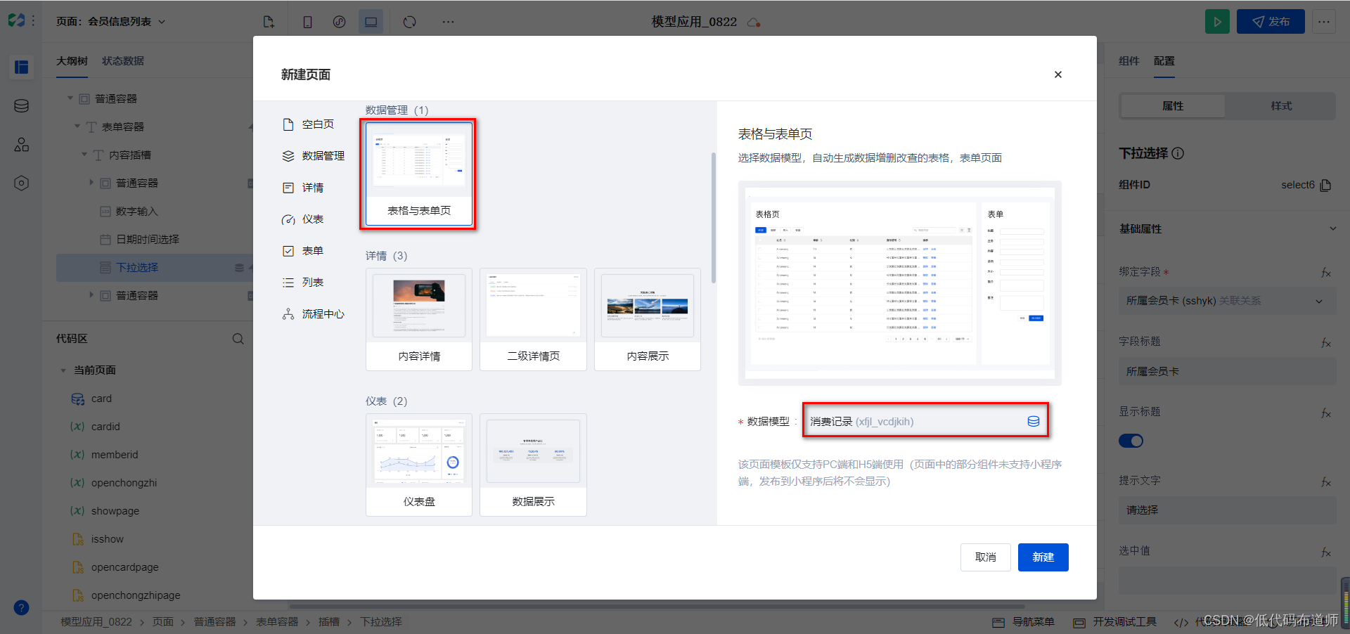Open the top-right ellipsis menu
This screenshot has height=634, width=1350.
coord(1323,22)
